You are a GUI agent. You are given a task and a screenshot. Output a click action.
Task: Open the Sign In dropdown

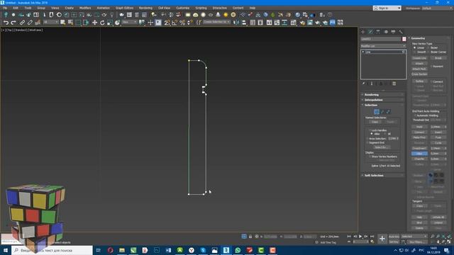pos(387,8)
